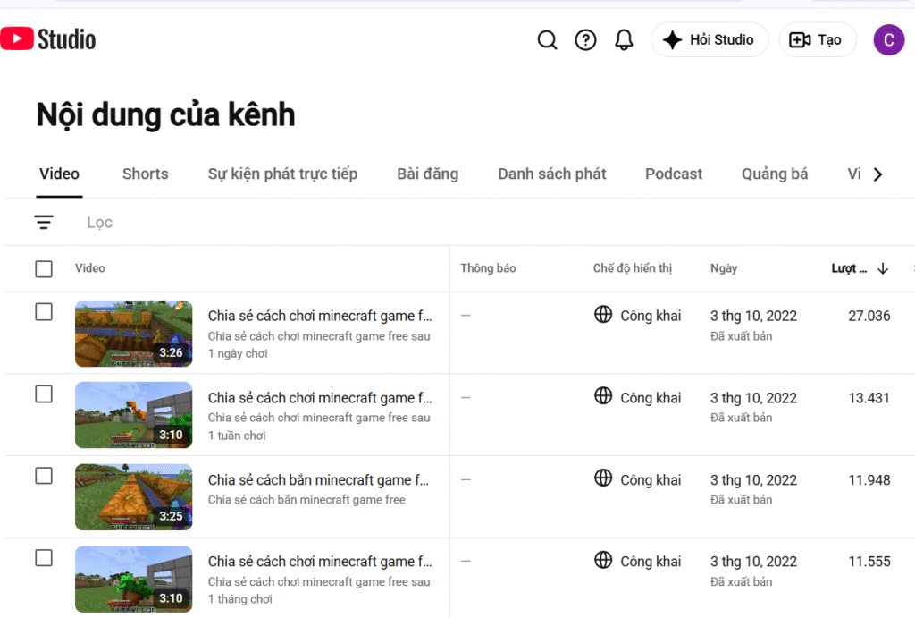Open the search magnifier icon
Image resolution: width=915 pixels, height=618 pixels.
point(547,39)
